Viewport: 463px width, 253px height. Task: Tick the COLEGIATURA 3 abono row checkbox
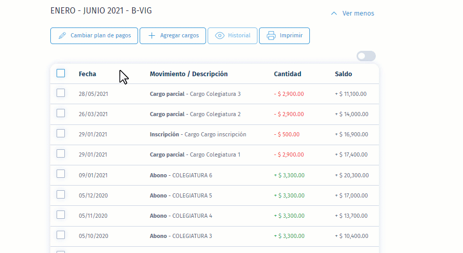click(x=61, y=235)
